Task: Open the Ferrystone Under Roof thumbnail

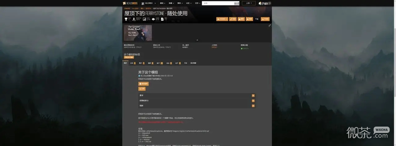Action: point(138,33)
